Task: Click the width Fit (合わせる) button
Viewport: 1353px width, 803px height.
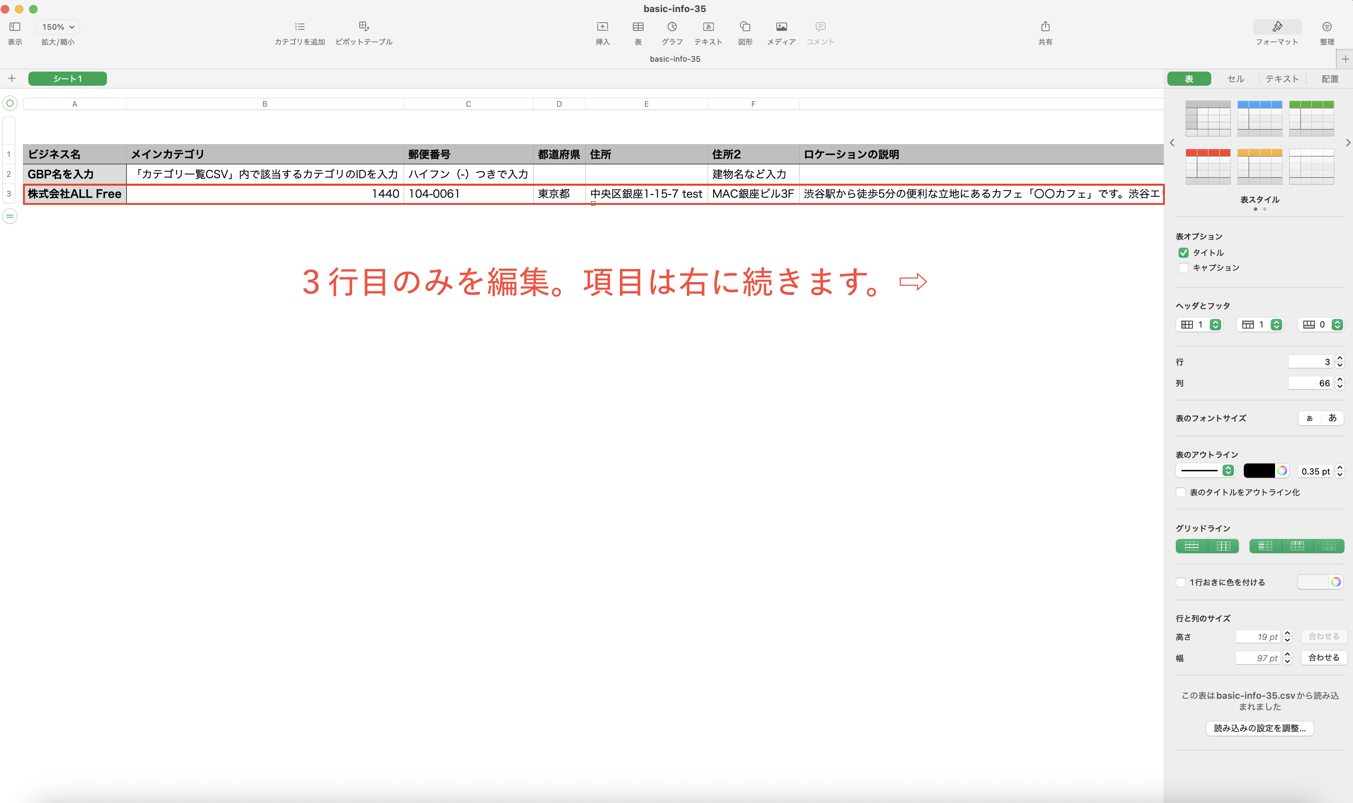Action: point(1323,657)
